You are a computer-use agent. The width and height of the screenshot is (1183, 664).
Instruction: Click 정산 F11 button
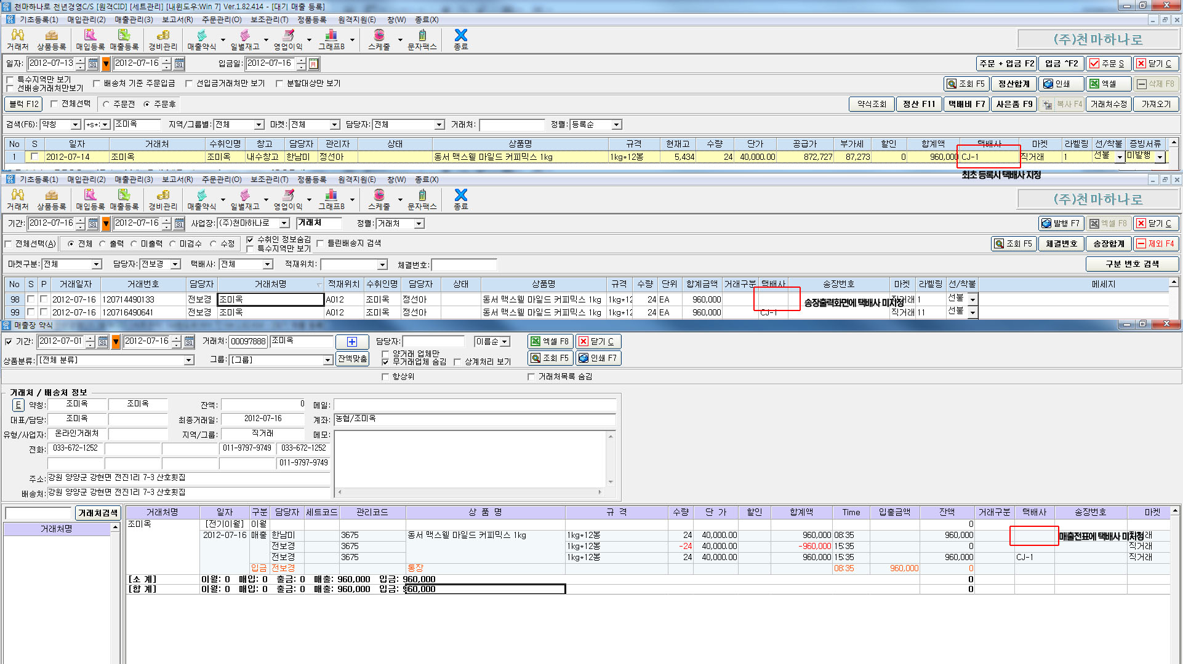coord(919,104)
